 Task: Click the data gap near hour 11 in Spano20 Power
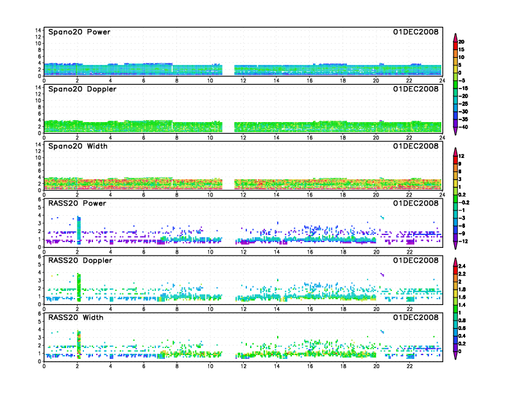(x=228, y=70)
